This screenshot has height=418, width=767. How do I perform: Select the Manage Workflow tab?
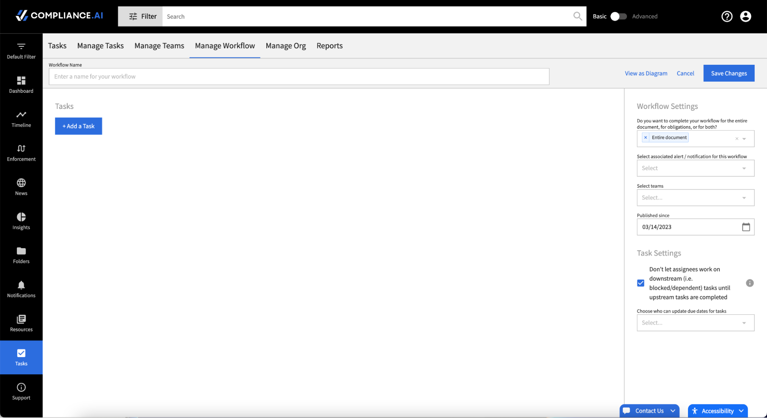click(x=225, y=46)
